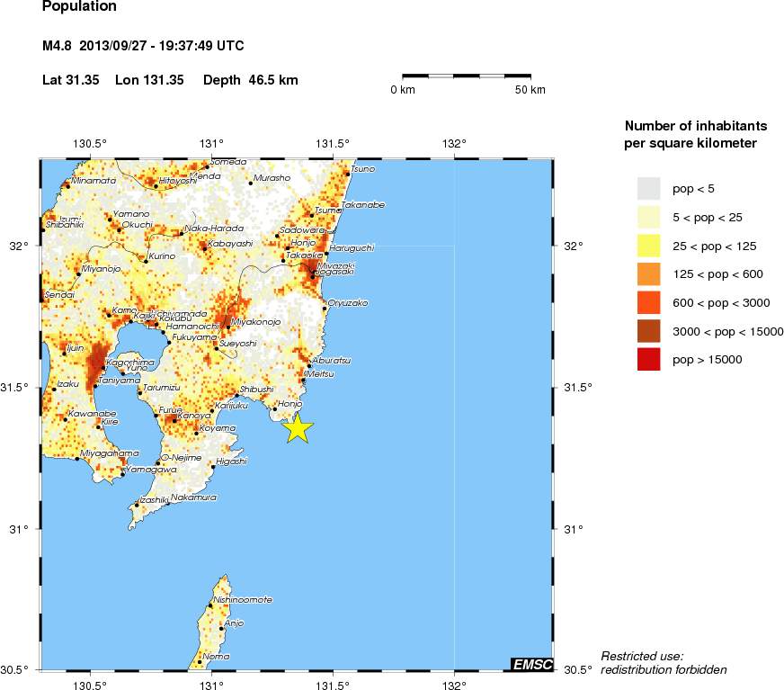This screenshot has height=690, width=784.
Task: Click the 'Miyanojo' city label
Action: click(101, 269)
